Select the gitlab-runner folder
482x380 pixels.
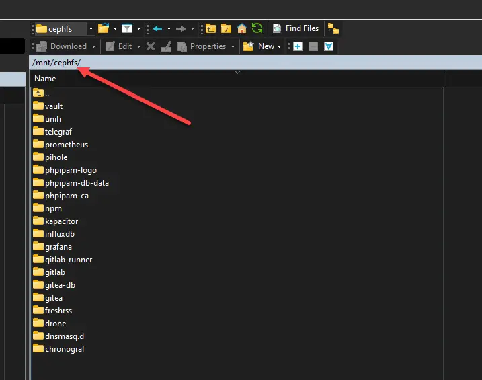pos(63,260)
